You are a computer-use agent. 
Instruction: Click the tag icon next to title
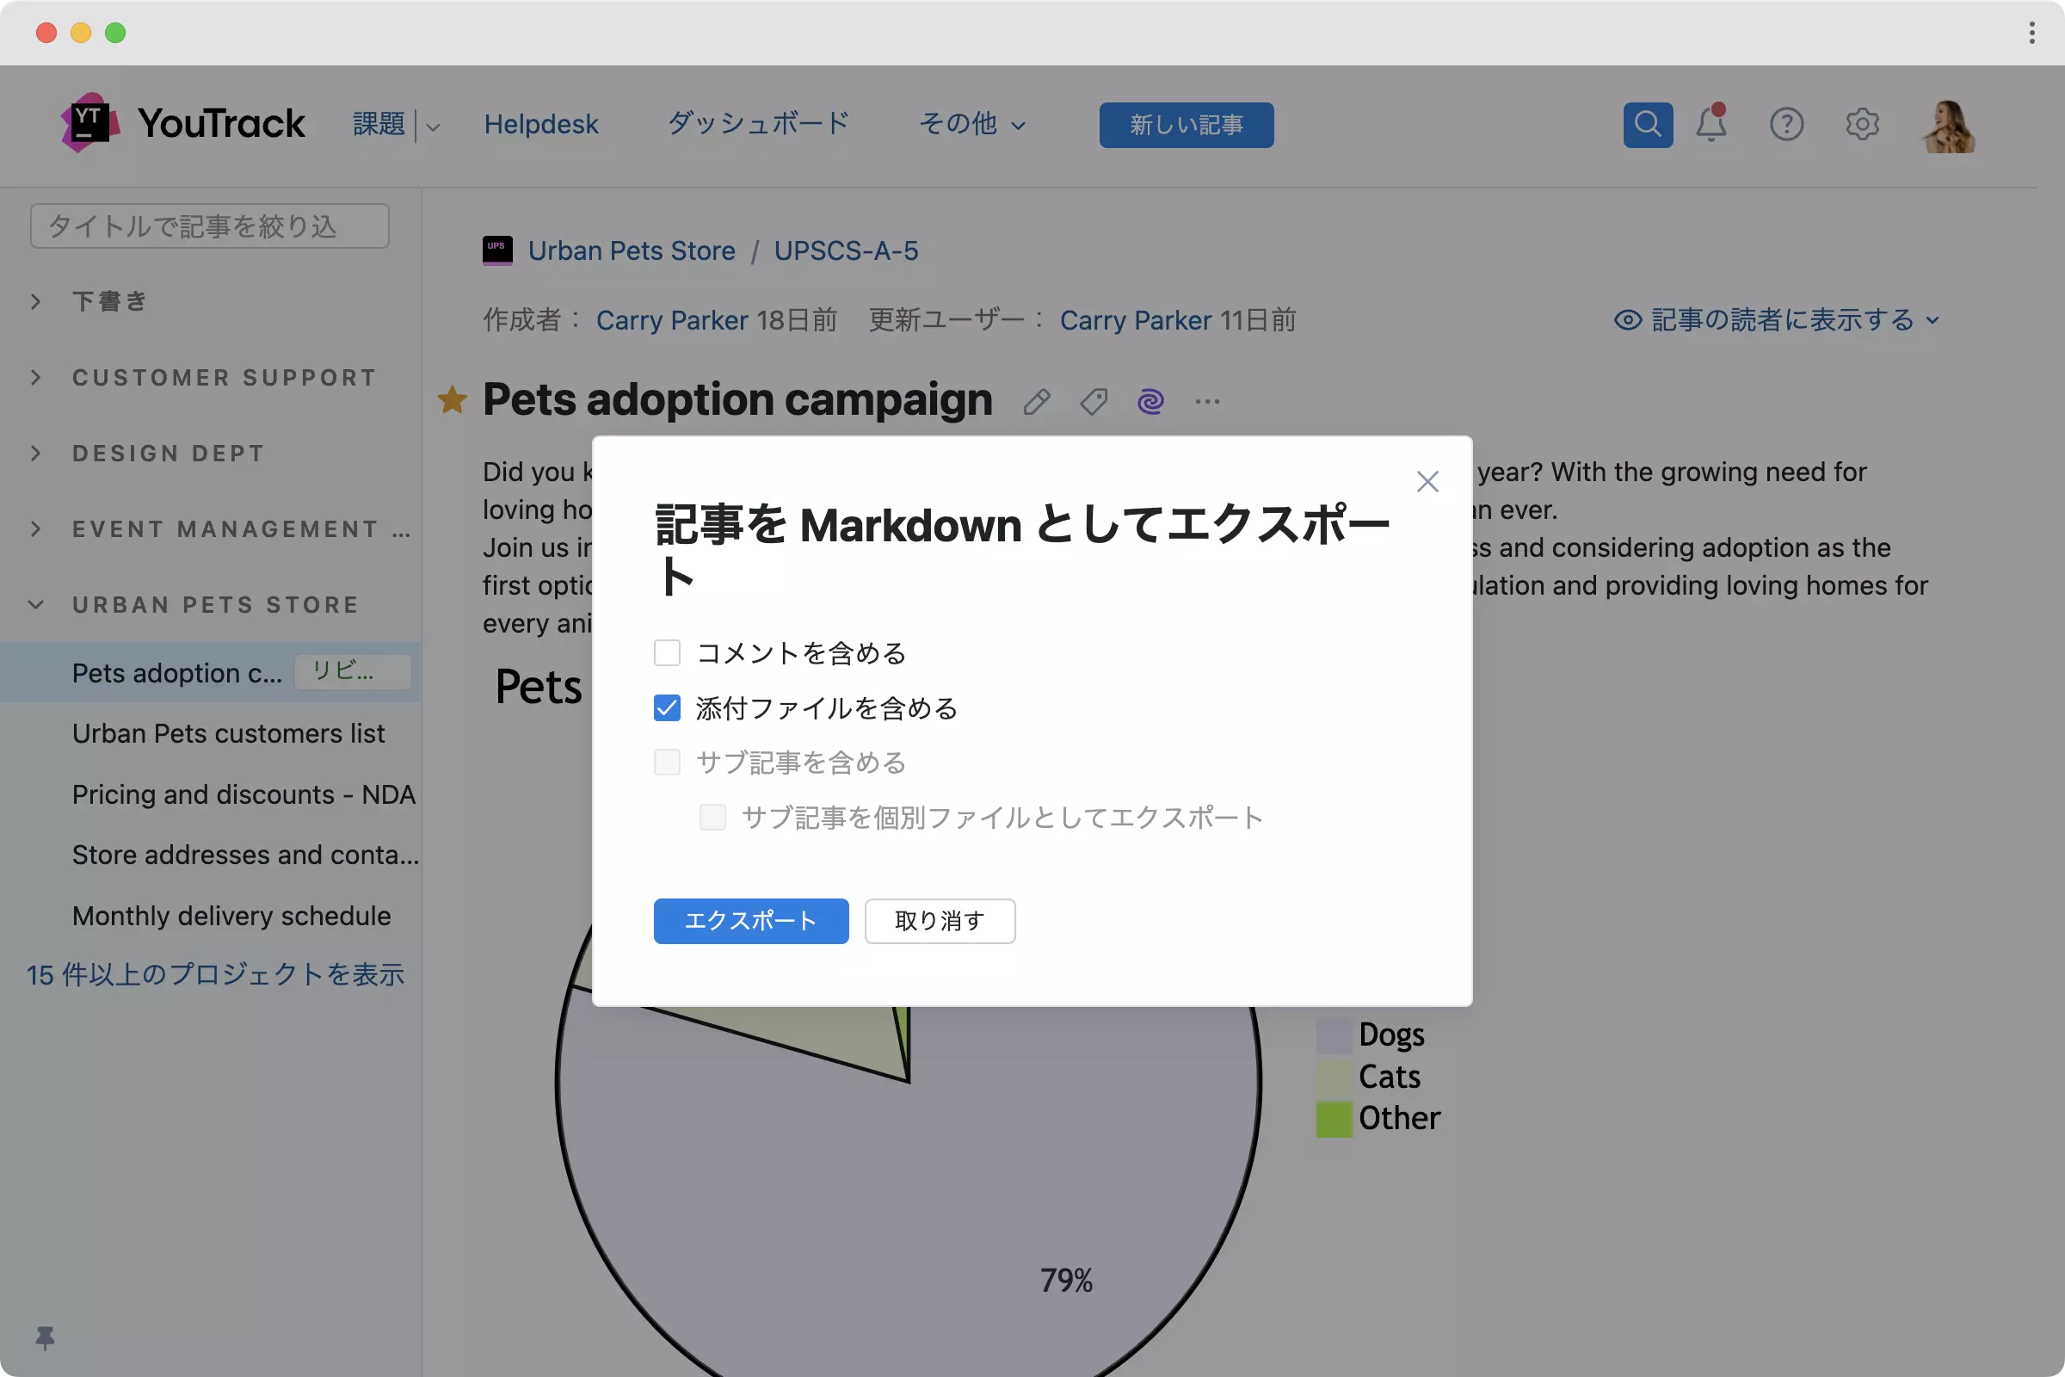coord(1093,402)
